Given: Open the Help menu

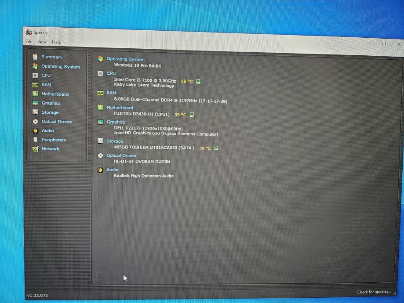Looking at the screenshot, I should 56,42.
